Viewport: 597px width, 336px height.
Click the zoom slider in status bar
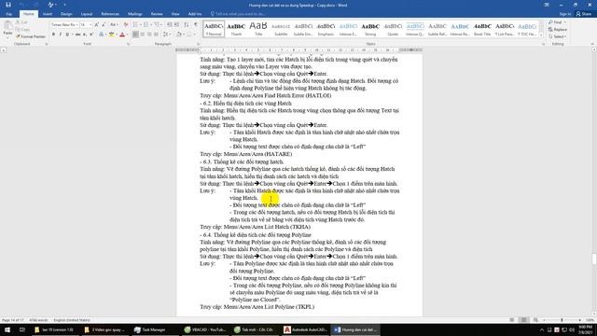click(562, 320)
